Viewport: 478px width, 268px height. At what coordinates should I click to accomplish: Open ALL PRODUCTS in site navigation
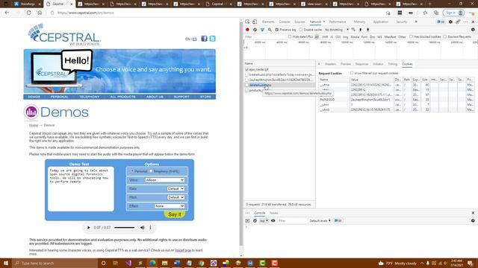point(122,97)
